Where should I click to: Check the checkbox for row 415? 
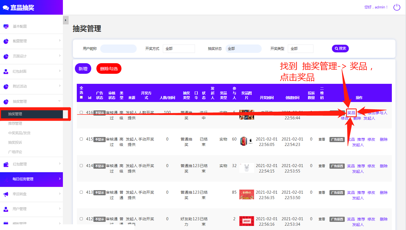pos(81,139)
